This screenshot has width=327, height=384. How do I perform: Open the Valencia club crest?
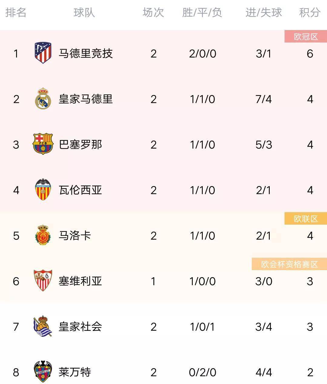coord(43,190)
